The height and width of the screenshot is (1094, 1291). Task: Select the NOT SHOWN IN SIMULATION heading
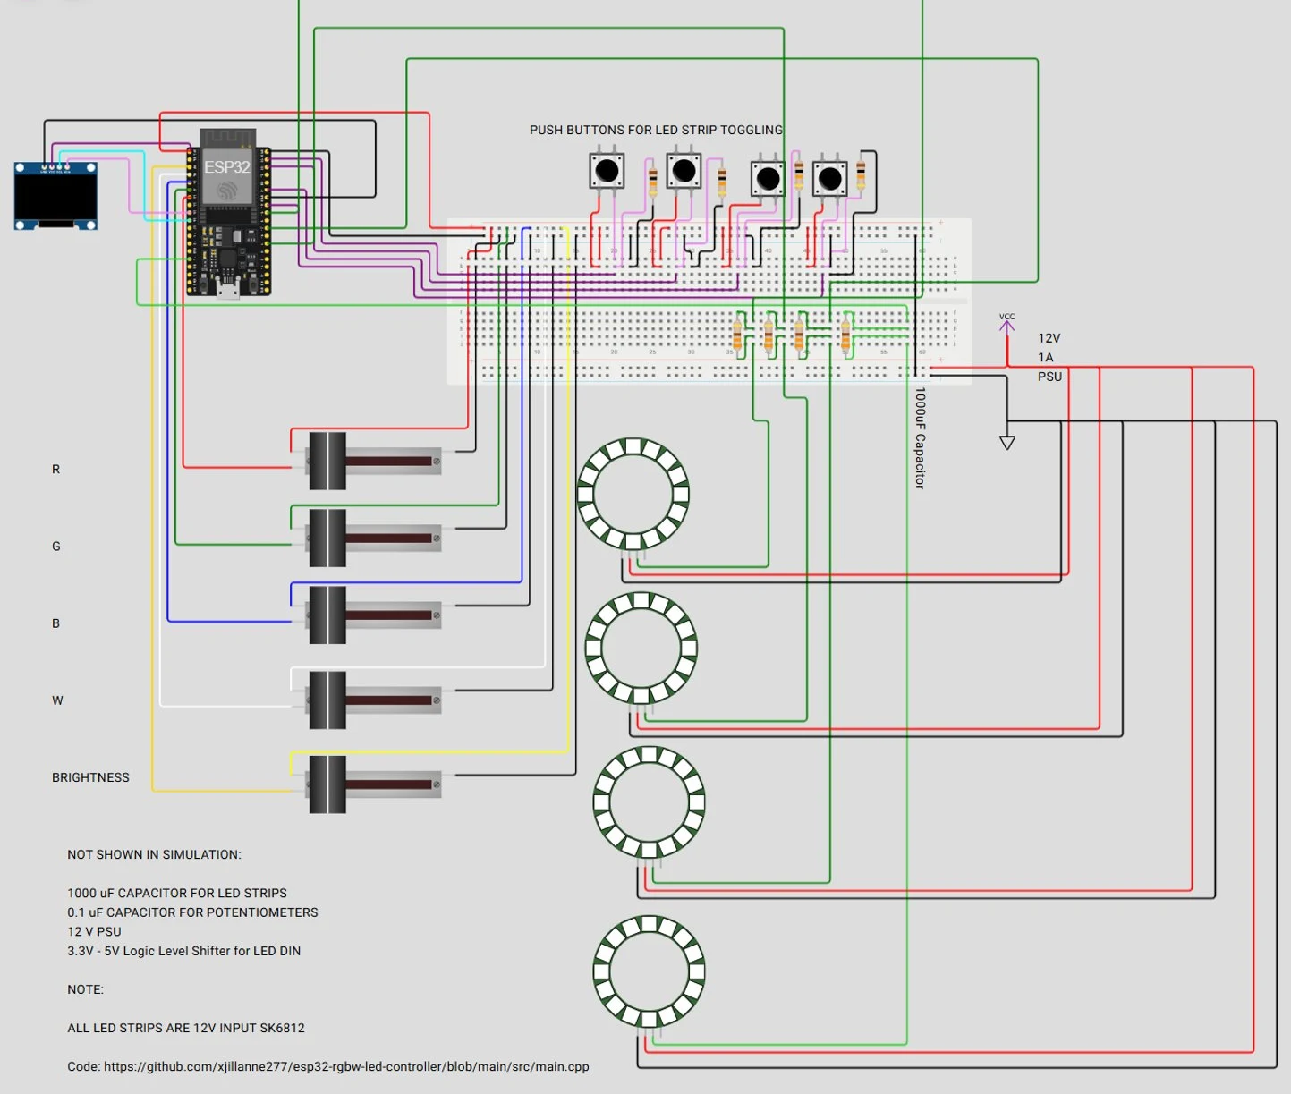tap(154, 854)
